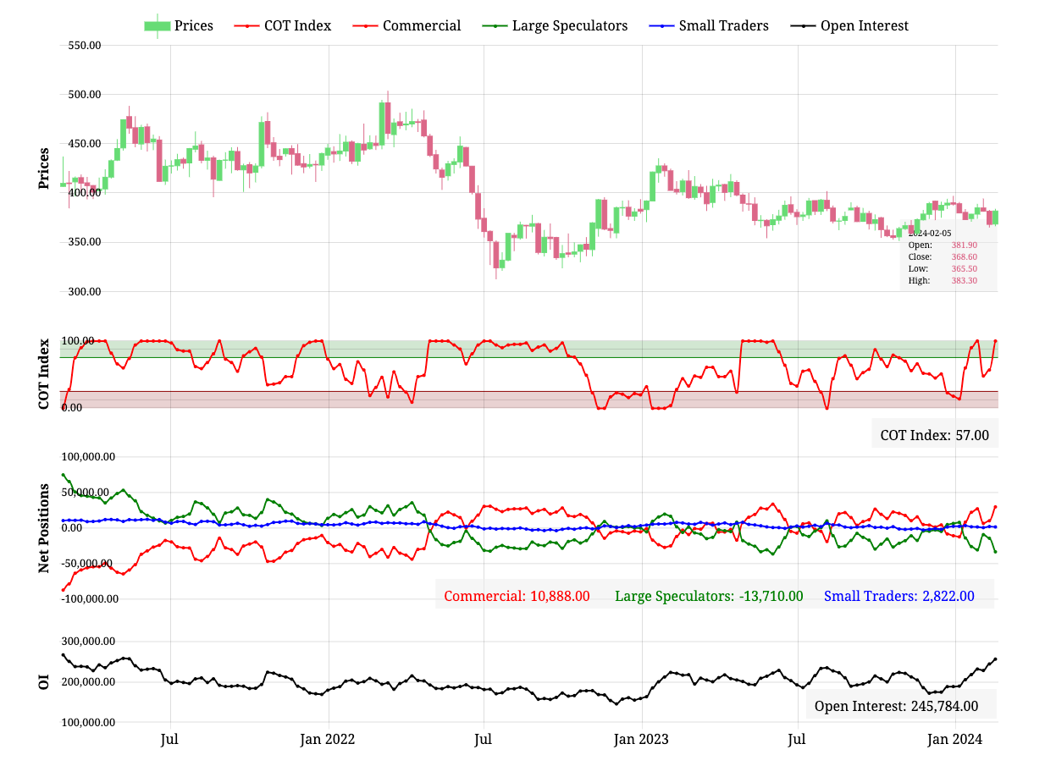
Task: Toggle the Prices legend entry
Action: tap(179, 25)
